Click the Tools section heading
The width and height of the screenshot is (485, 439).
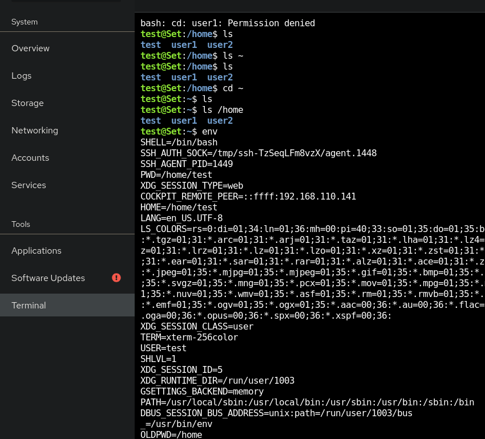(x=21, y=225)
